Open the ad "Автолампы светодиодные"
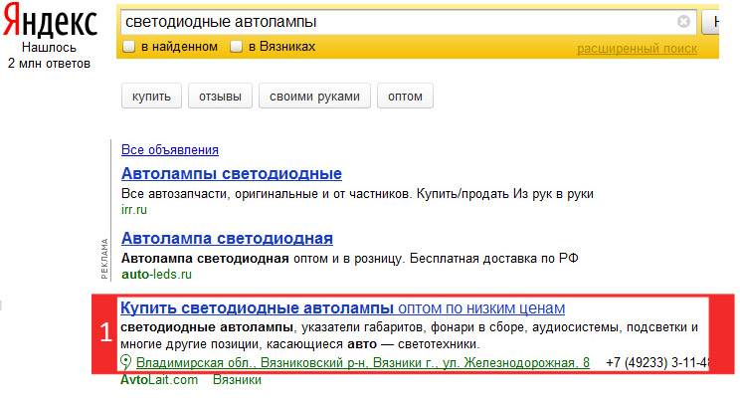The image size is (740, 403). [x=231, y=174]
